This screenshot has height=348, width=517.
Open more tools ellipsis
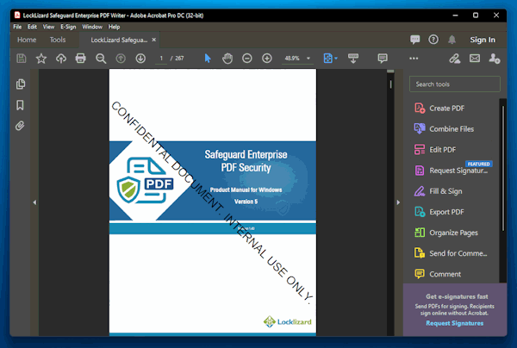tap(414, 59)
